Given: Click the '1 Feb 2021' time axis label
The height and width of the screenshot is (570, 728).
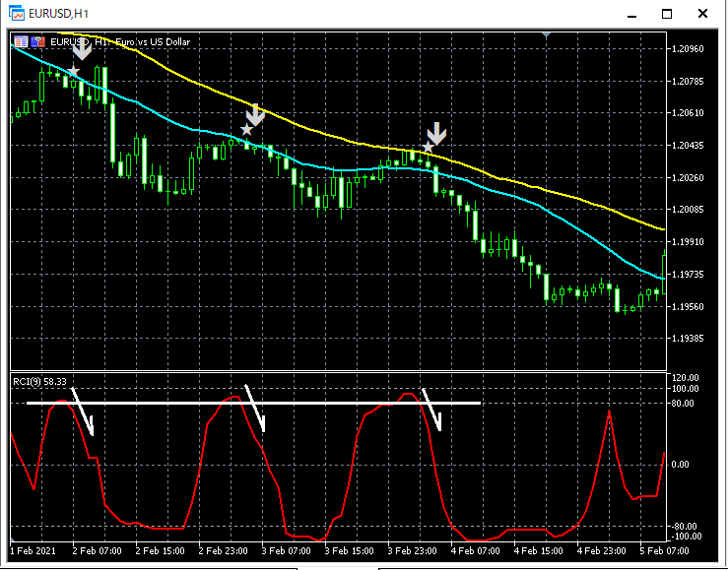Looking at the screenshot, I should point(33,551).
